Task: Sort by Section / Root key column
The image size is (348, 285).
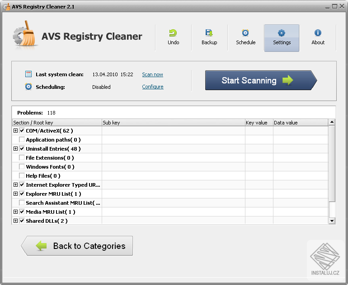Action: coord(57,123)
